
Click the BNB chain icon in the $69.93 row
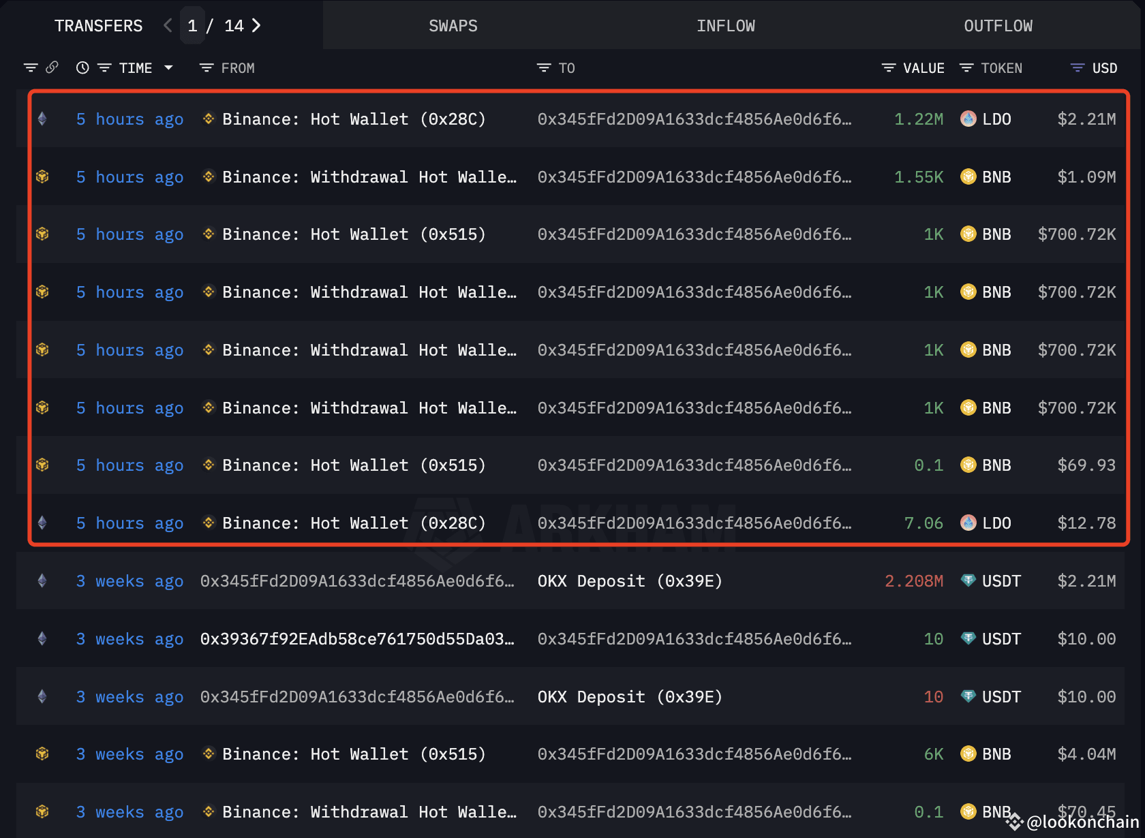point(42,465)
